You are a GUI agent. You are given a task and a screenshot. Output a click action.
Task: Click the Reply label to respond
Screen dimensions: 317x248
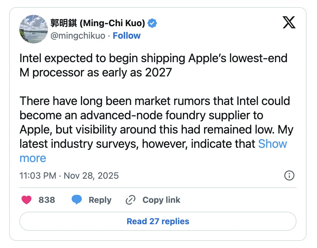100,200
